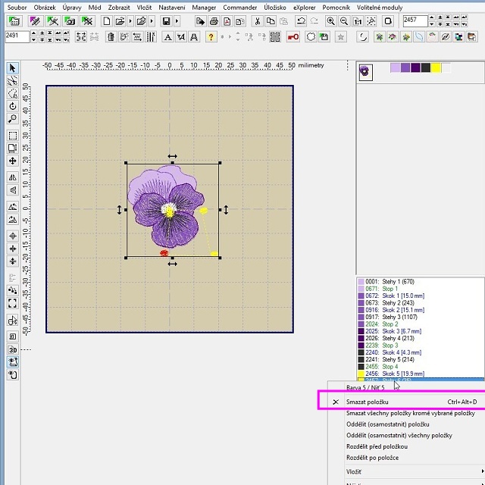Click the print icon in toolbar
Screen dimensions: 485x485
point(214,21)
